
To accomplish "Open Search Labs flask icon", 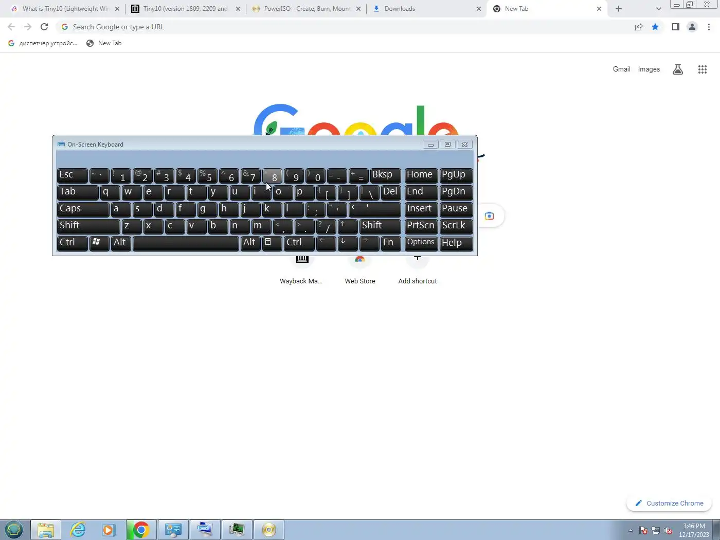I will tap(678, 69).
